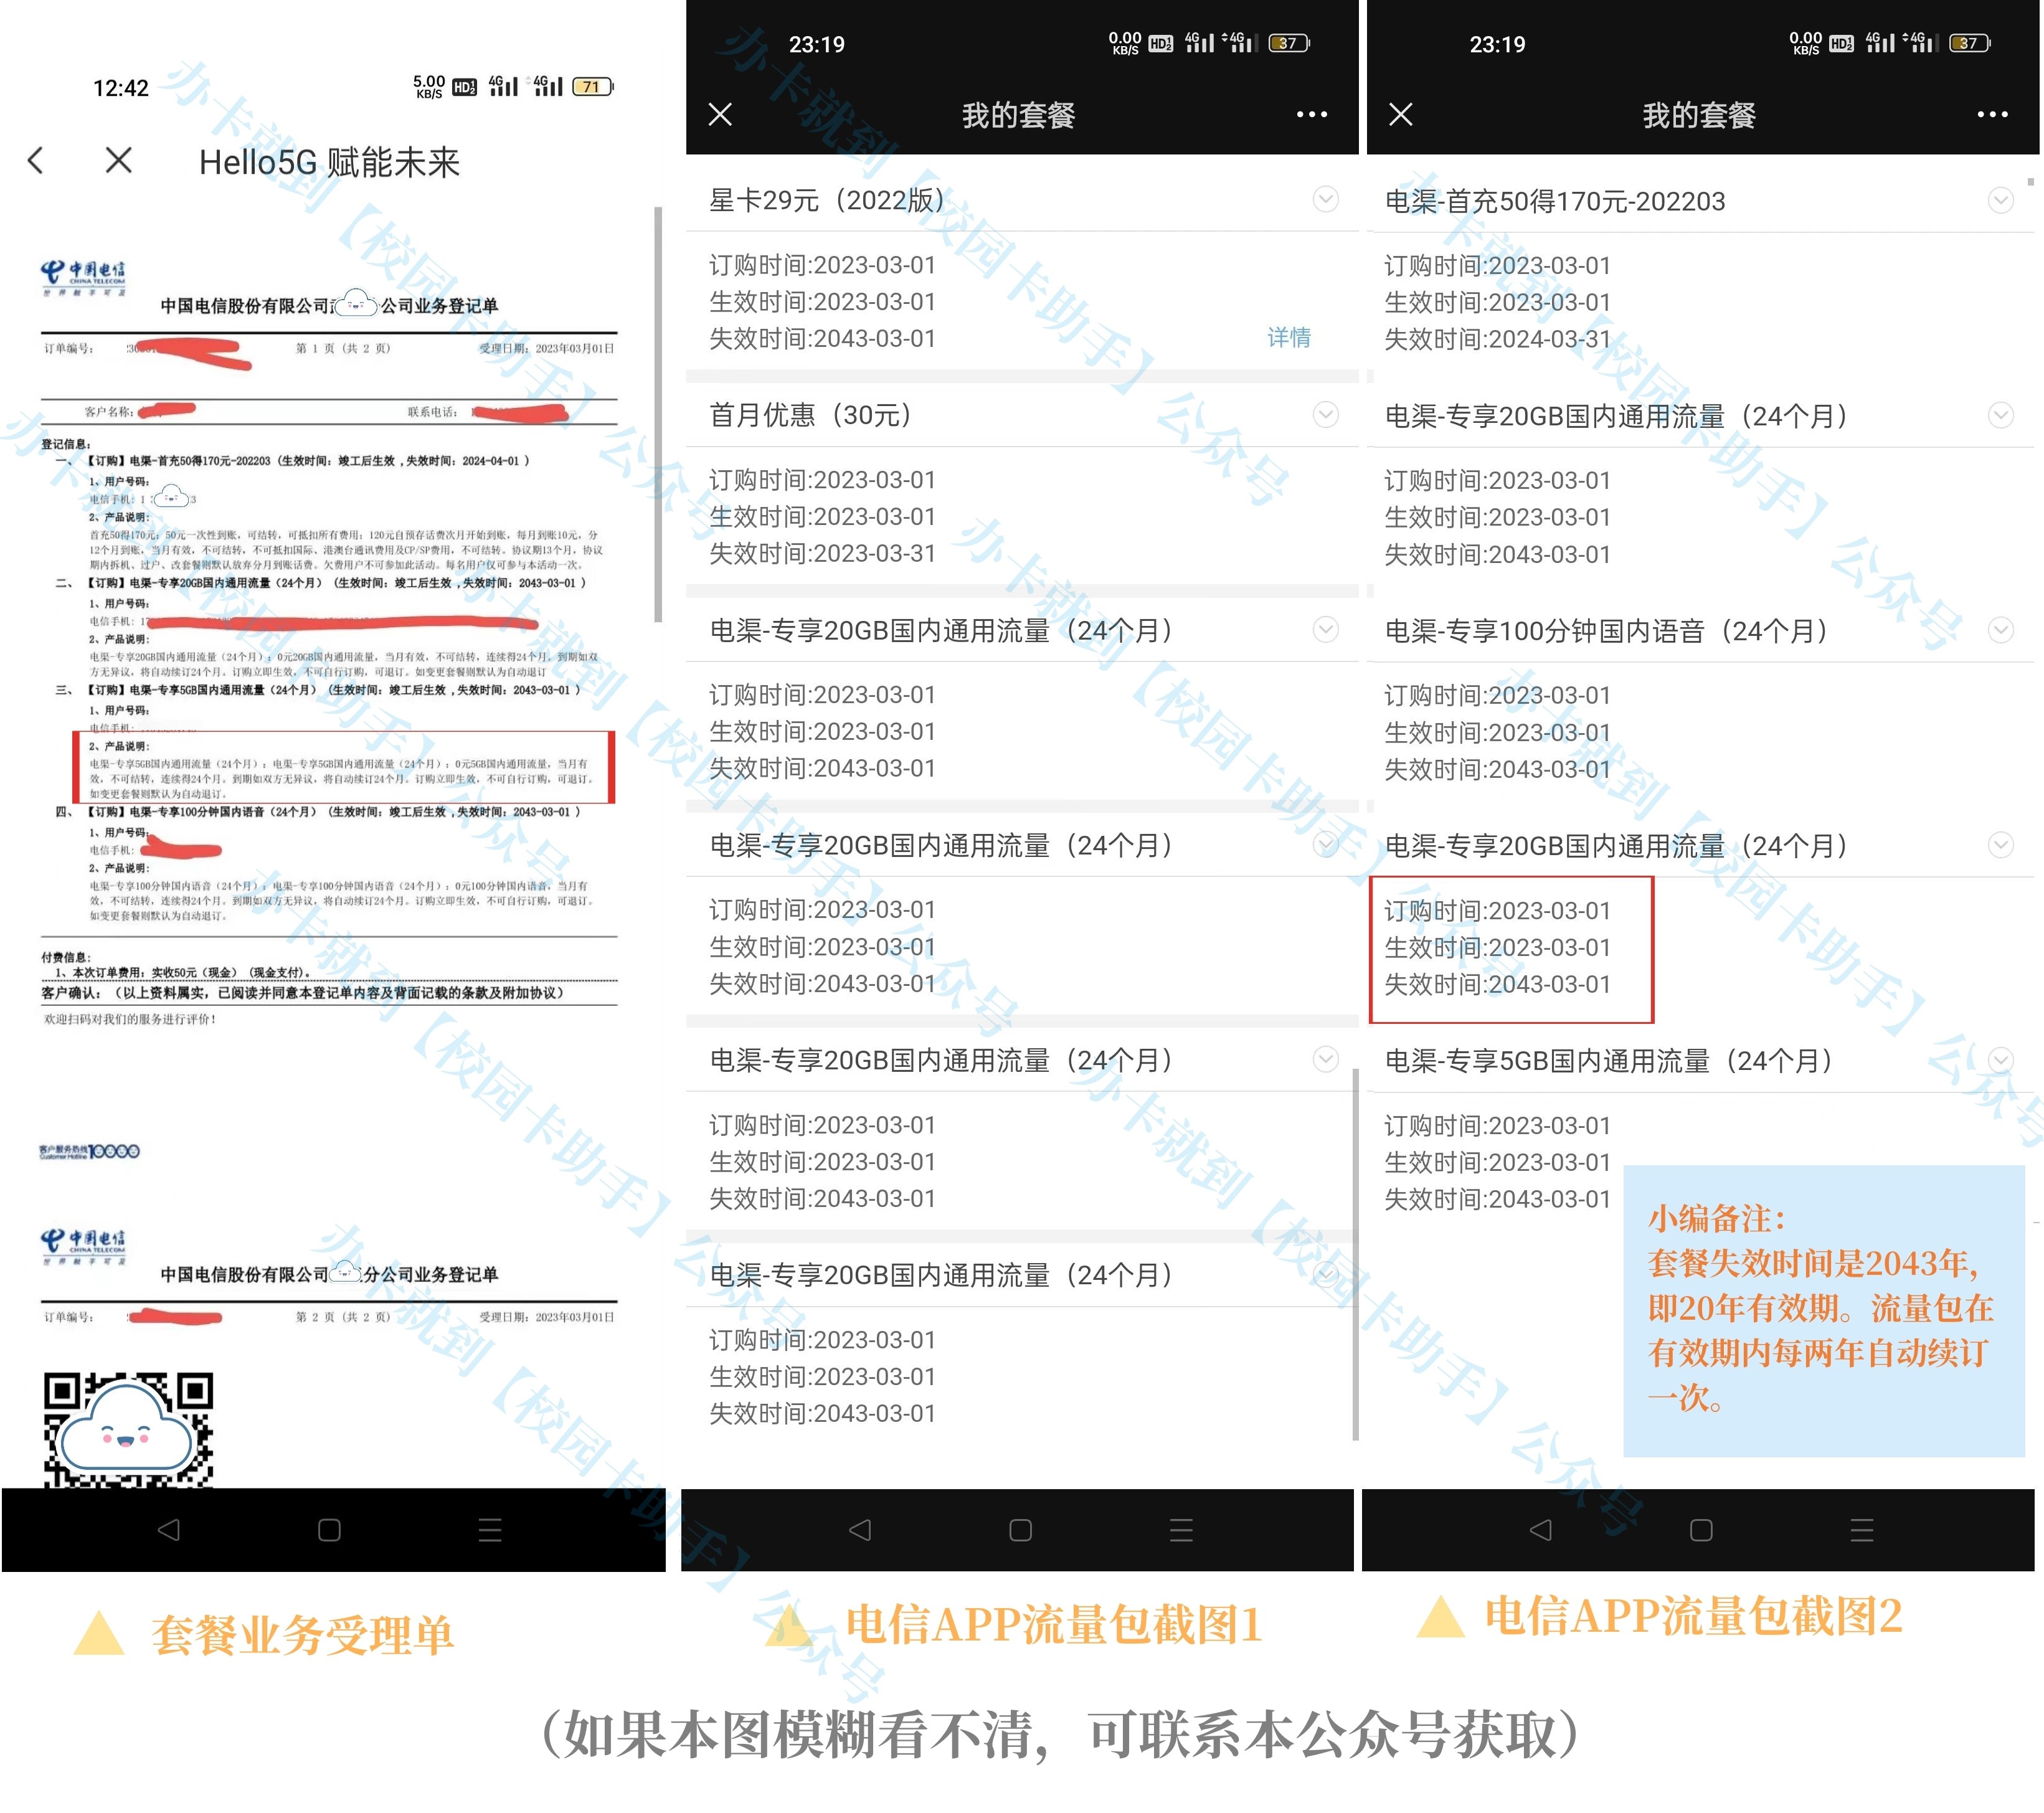Expand the 电渠-首充50得170元-202203 row
Viewport: 2044px width, 1813px height.
[2000, 200]
